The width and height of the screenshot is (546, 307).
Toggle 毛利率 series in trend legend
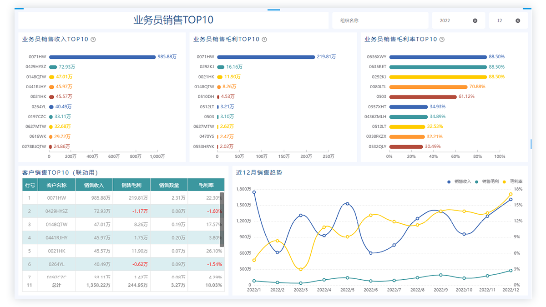[513, 181]
